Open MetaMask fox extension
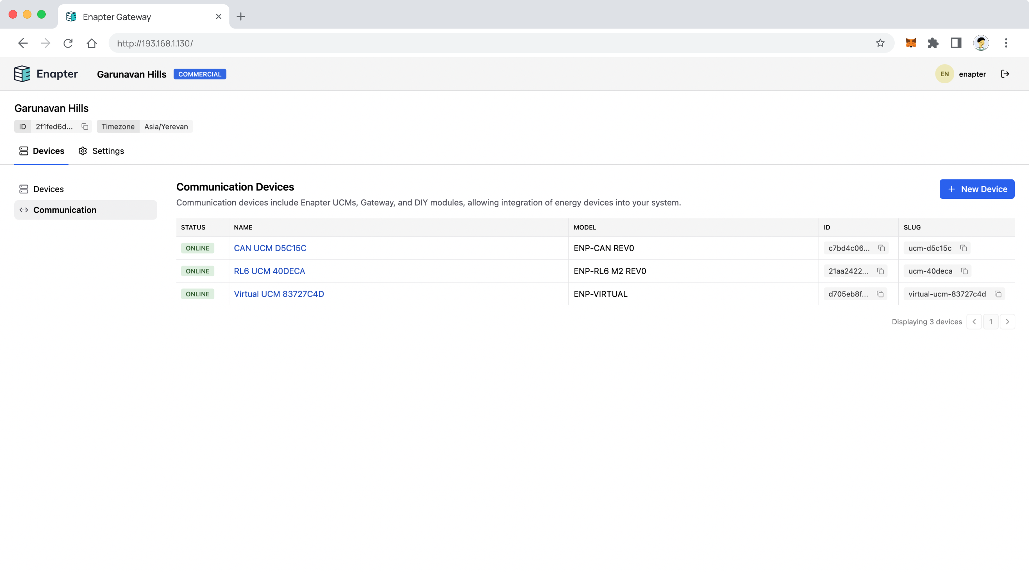 911,43
